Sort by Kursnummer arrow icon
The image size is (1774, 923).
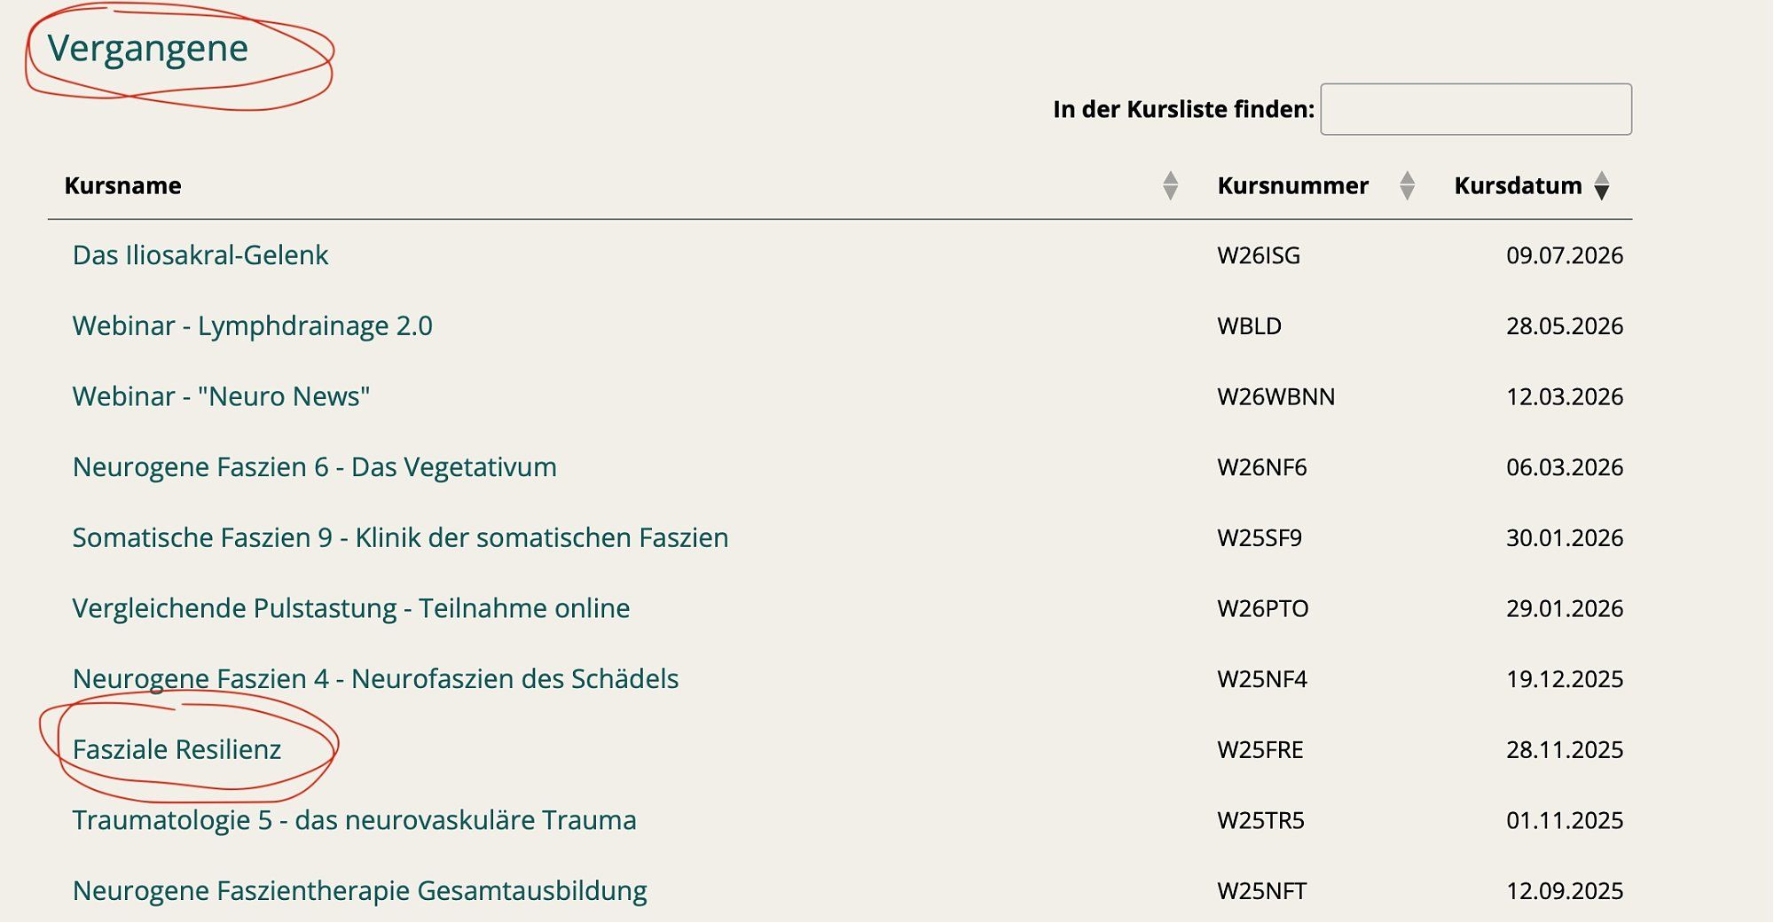(x=1407, y=186)
